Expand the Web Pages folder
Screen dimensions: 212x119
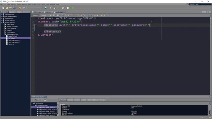[x=3, y=24]
